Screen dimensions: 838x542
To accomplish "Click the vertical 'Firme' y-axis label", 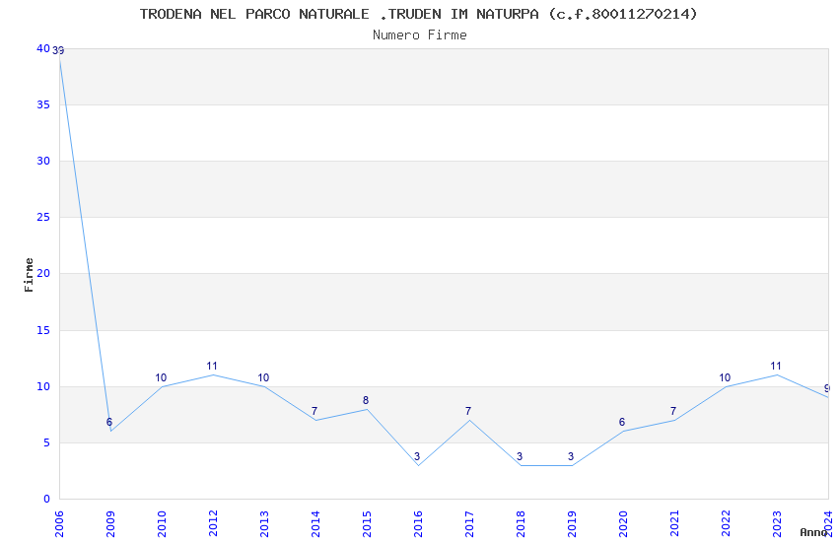I will 29,274.
